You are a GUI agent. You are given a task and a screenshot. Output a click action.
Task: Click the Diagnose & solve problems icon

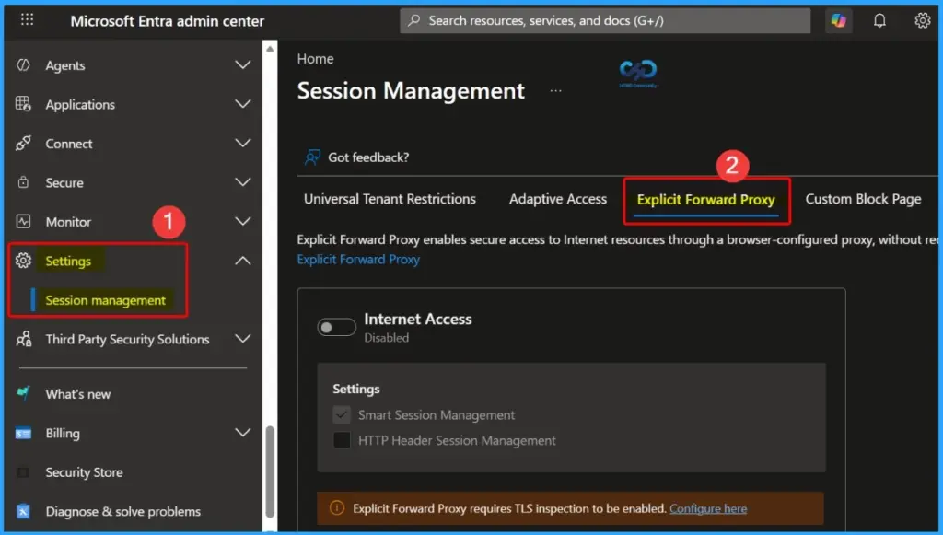tap(23, 512)
